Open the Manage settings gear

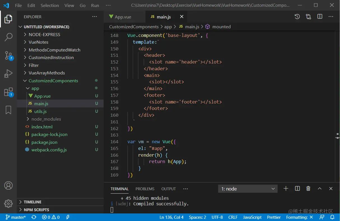tap(8, 203)
